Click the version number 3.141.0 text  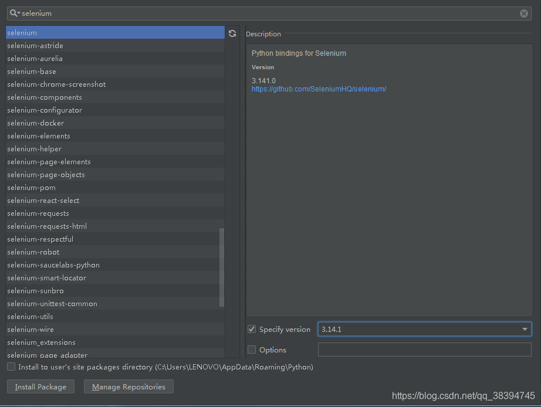[263, 81]
